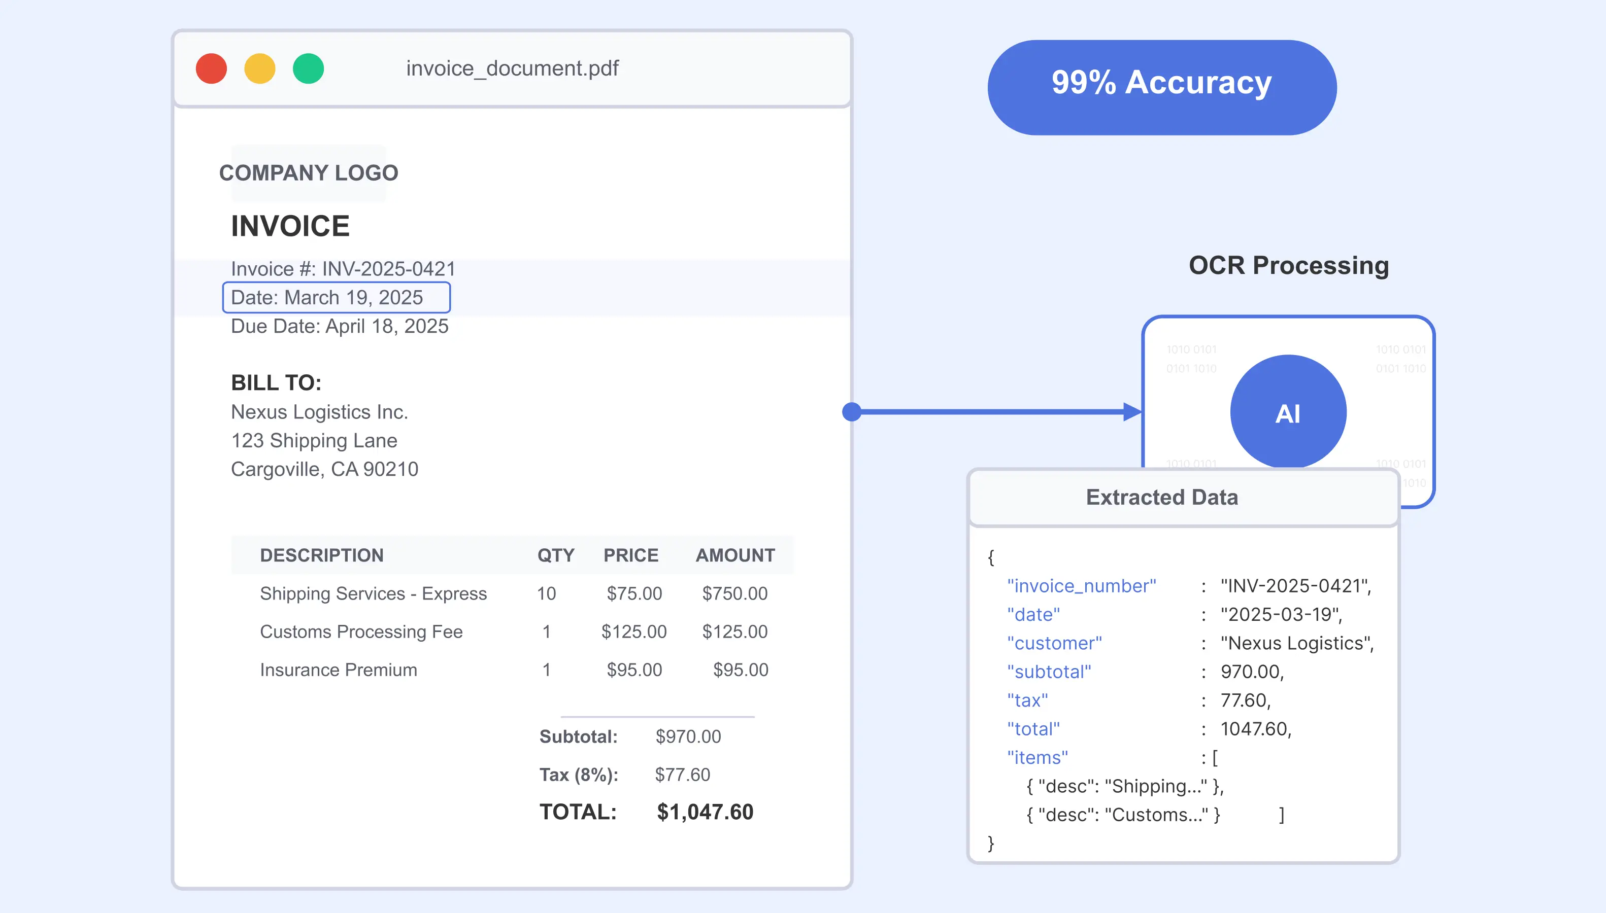Click the Tax (8%) value $77.60

(683, 775)
